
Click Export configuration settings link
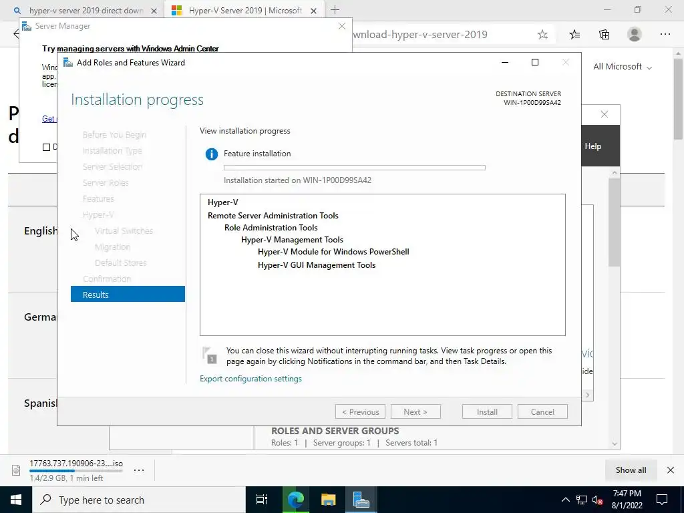251,379
